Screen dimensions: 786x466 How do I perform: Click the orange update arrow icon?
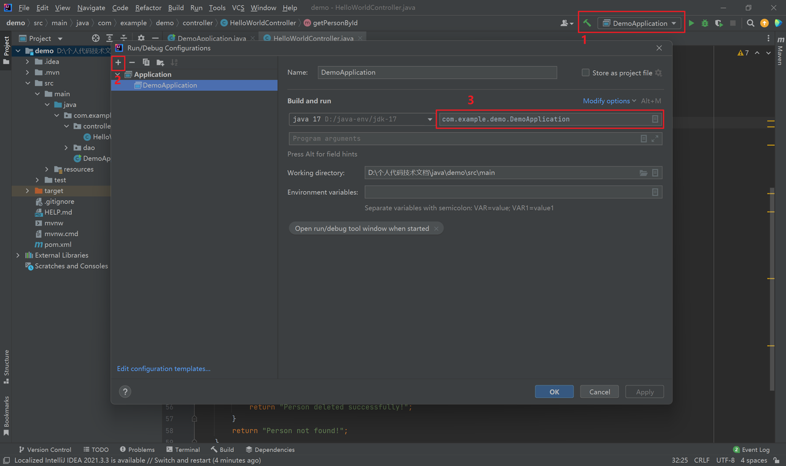click(765, 23)
